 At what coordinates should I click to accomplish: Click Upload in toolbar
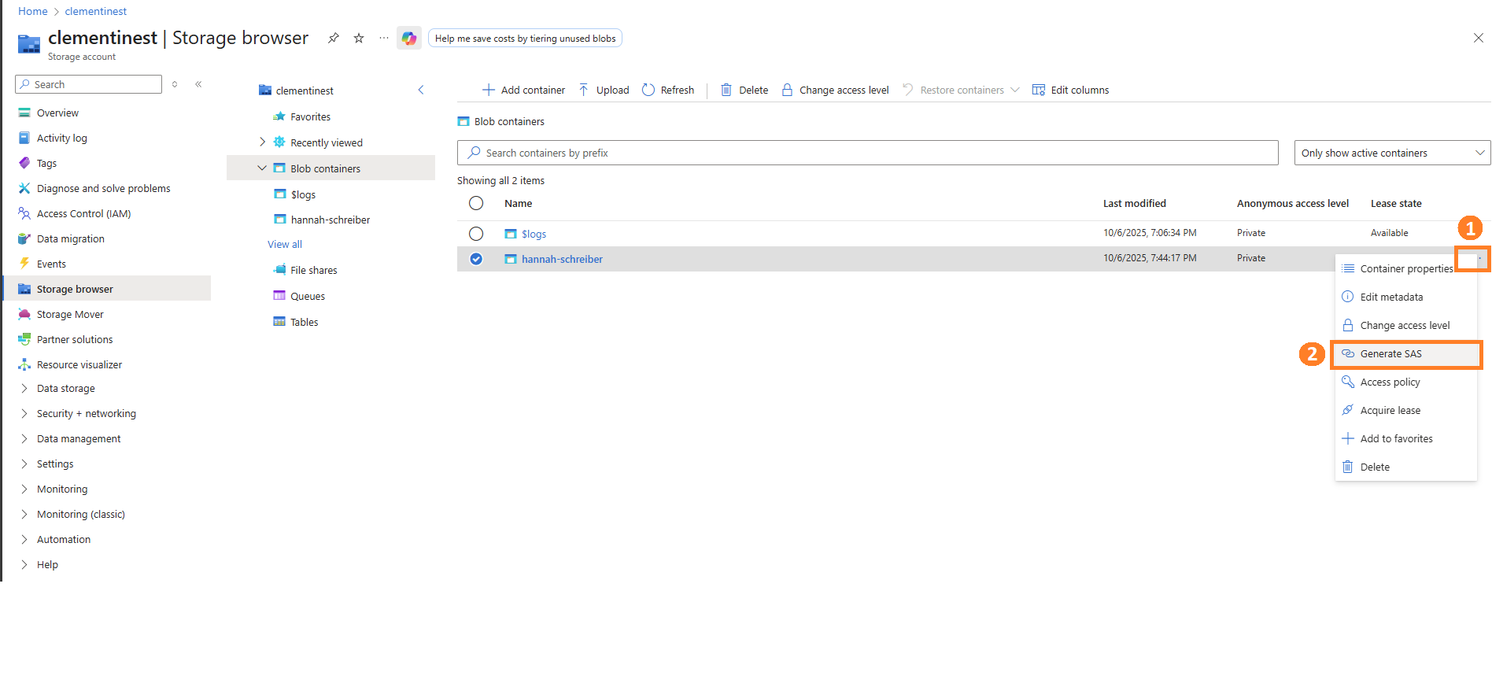pos(604,90)
